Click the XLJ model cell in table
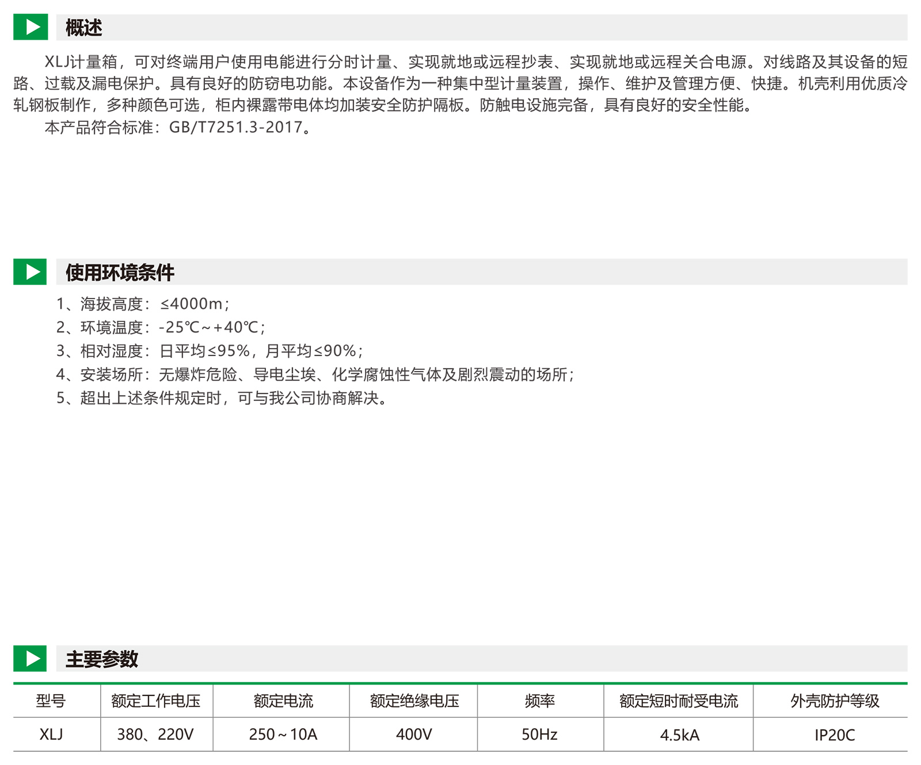The image size is (921, 765). (x=51, y=735)
